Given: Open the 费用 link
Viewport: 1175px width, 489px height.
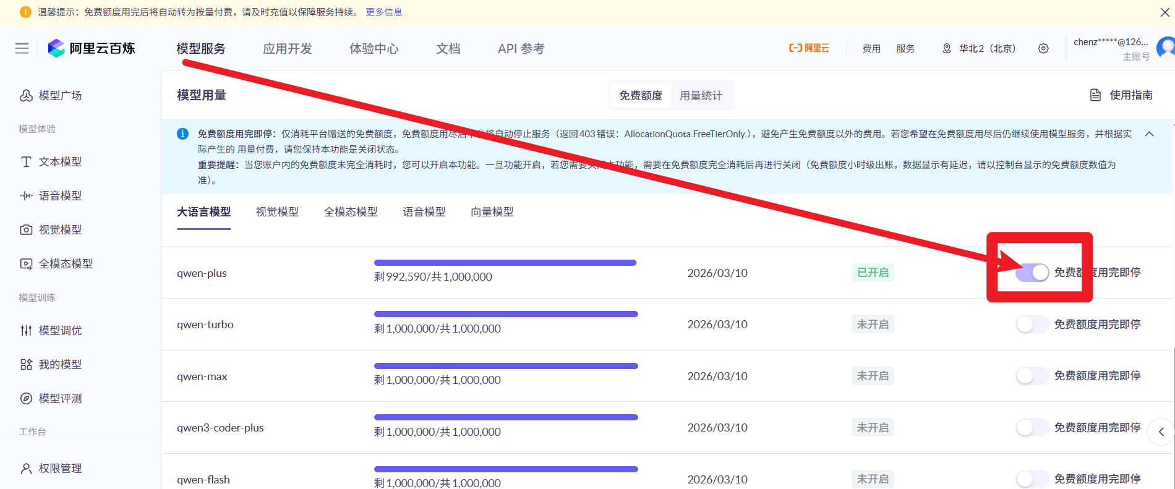Looking at the screenshot, I should pyautogui.click(x=871, y=48).
